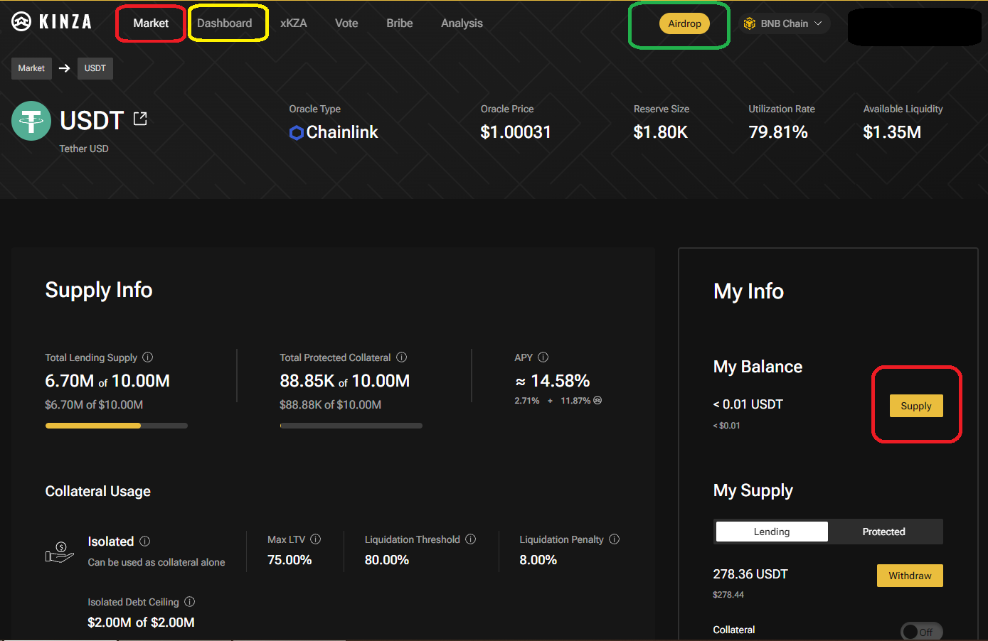The height and width of the screenshot is (641, 988).
Task: Click the Tether USDT coin icon
Action: [x=31, y=121]
